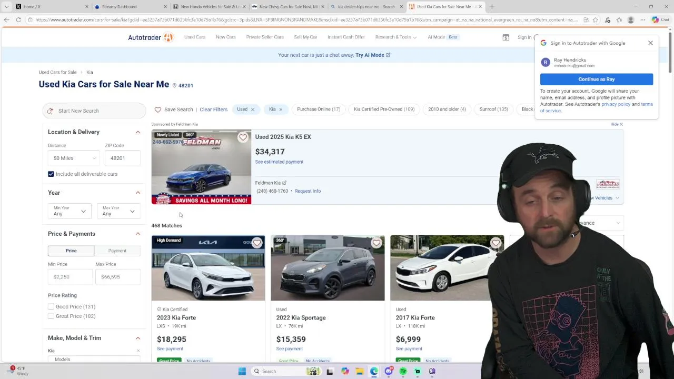Open Private Seller Cars in navigation

point(265,37)
